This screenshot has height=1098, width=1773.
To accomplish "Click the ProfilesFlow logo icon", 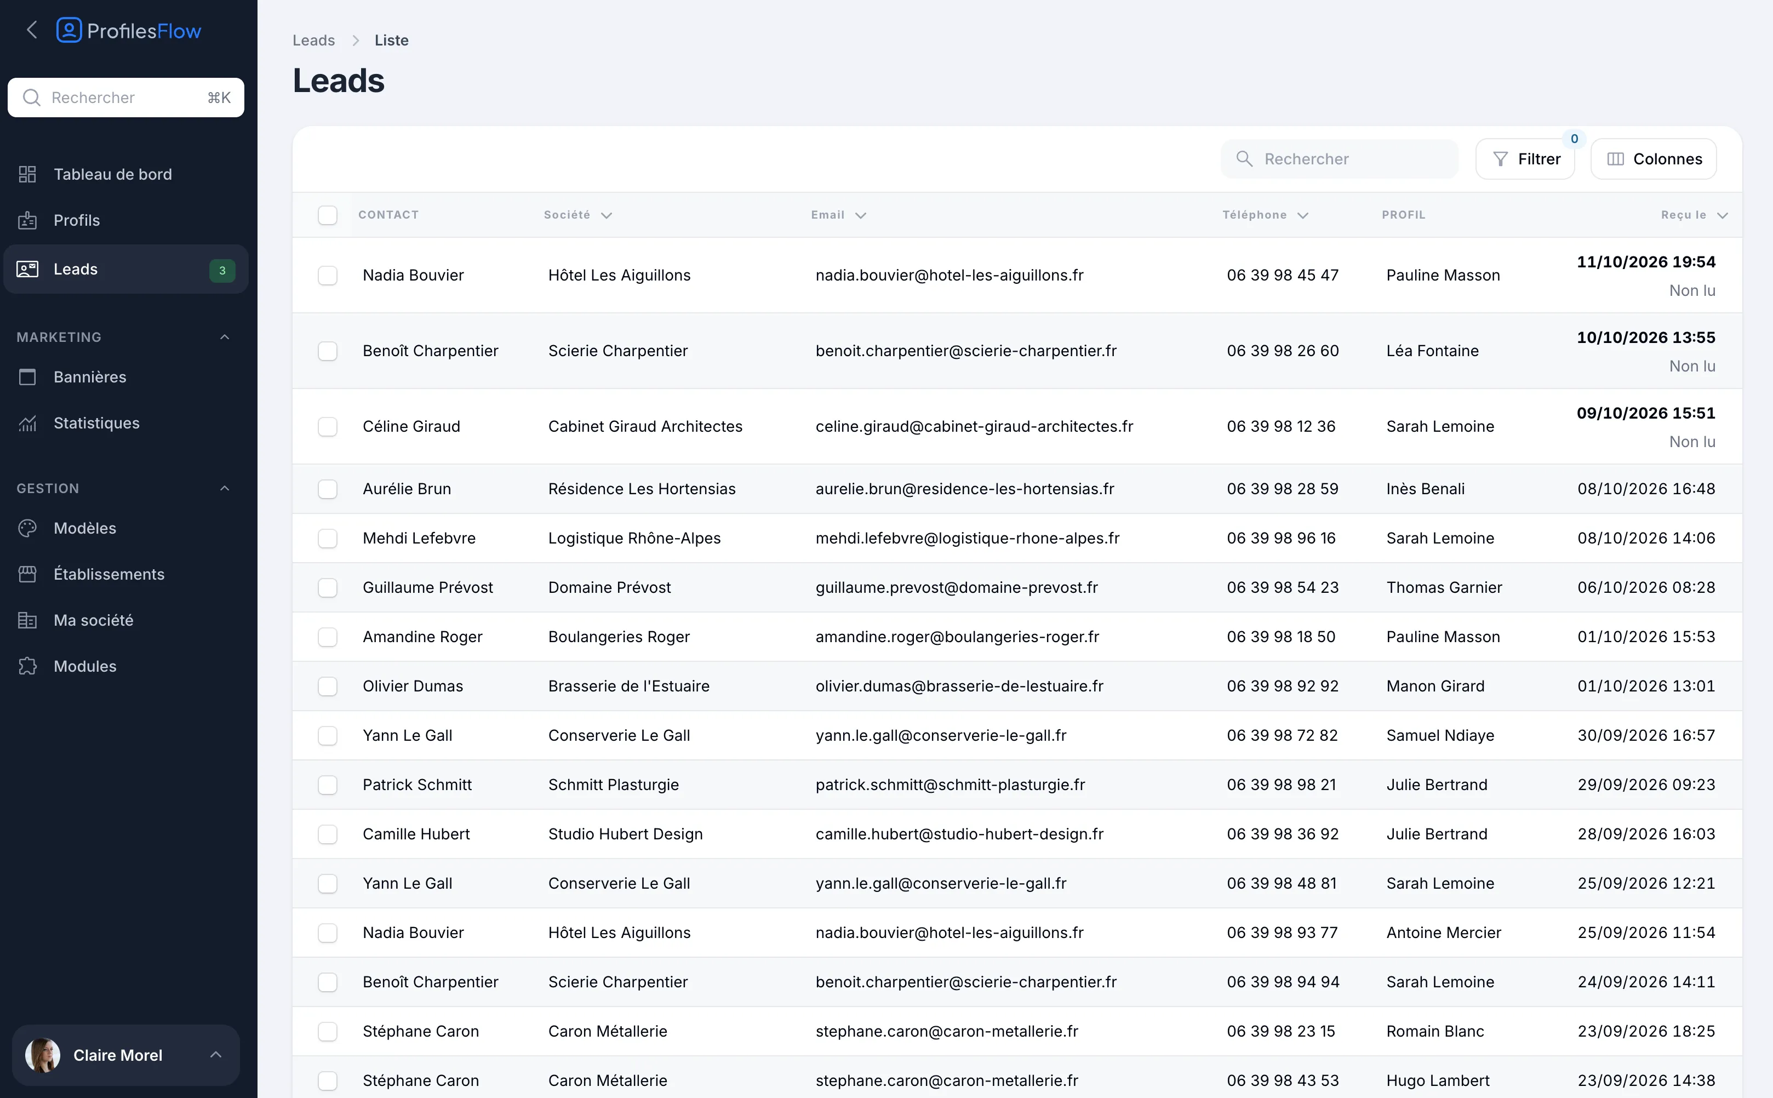I will (x=69, y=30).
